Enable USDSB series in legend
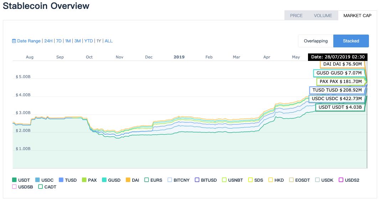Screen dimensions: 380x202 click(22, 187)
